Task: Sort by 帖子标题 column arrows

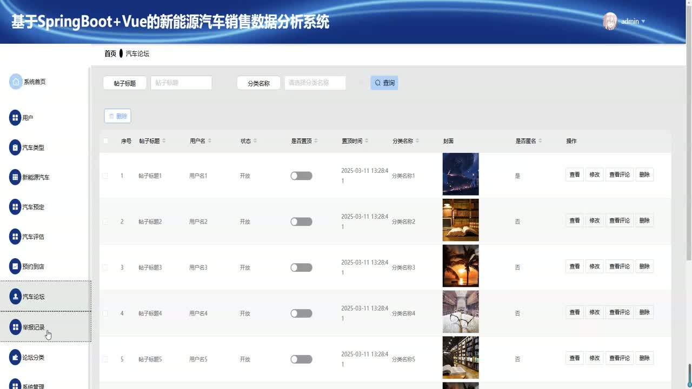Action: click(x=164, y=141)
